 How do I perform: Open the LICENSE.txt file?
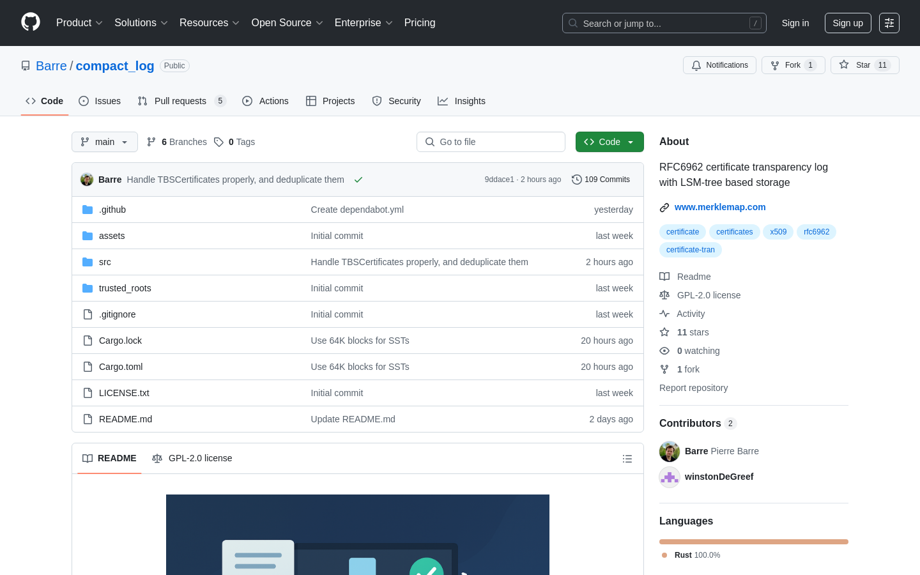click(124, 393)
